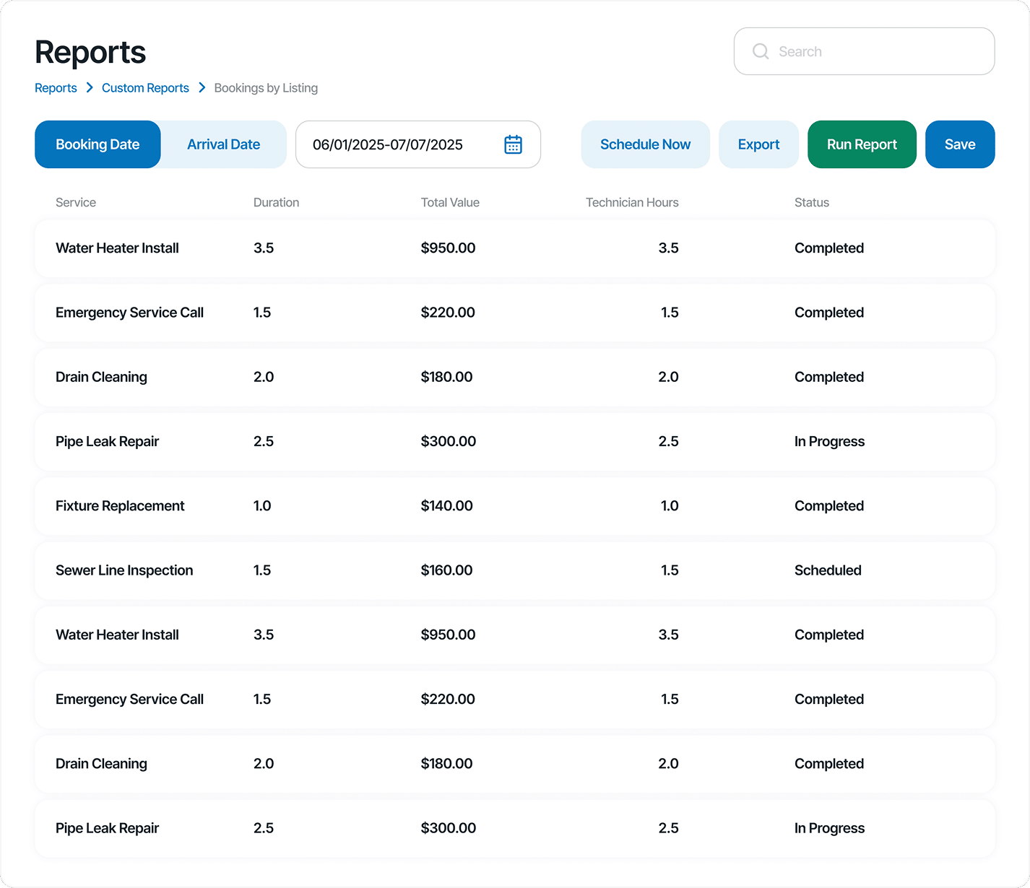Sort by the Status column header
The image size is (1030, 888).
pyautogui.click(x=812, y=203)
